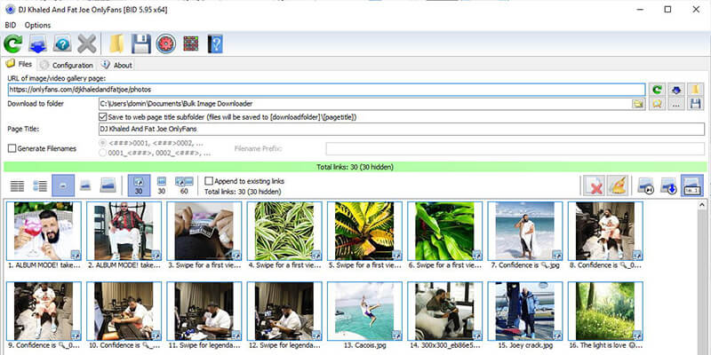The image size is (711, 355).
Task: Click the blue question mark image toolbar icon
Action: (62, 43)
